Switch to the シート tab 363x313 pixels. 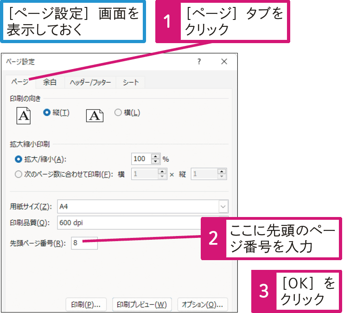click(x=131, y=82)
